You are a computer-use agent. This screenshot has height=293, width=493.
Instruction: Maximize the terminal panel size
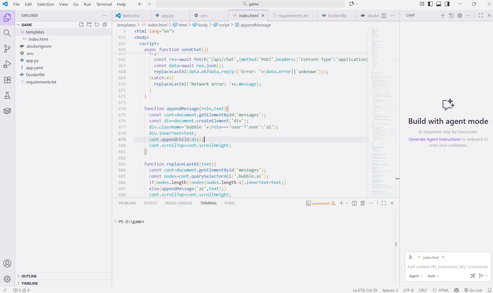tap(384, 203)
